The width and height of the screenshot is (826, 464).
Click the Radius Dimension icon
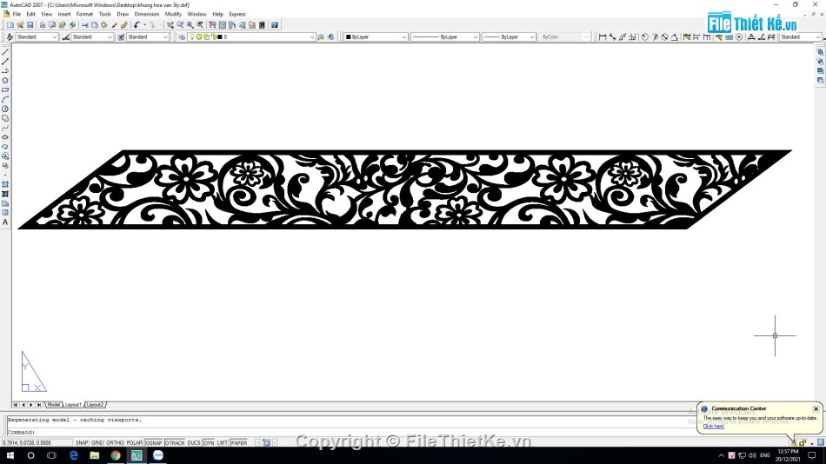[645, 36]
